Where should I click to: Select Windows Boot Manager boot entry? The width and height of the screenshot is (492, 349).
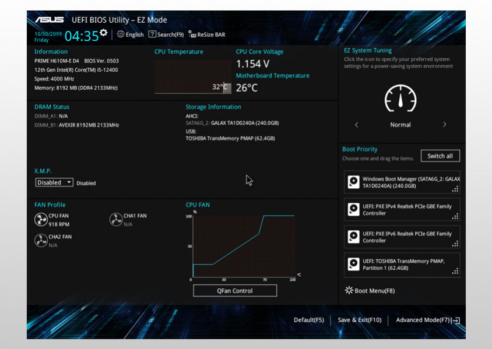coord(402,182)
